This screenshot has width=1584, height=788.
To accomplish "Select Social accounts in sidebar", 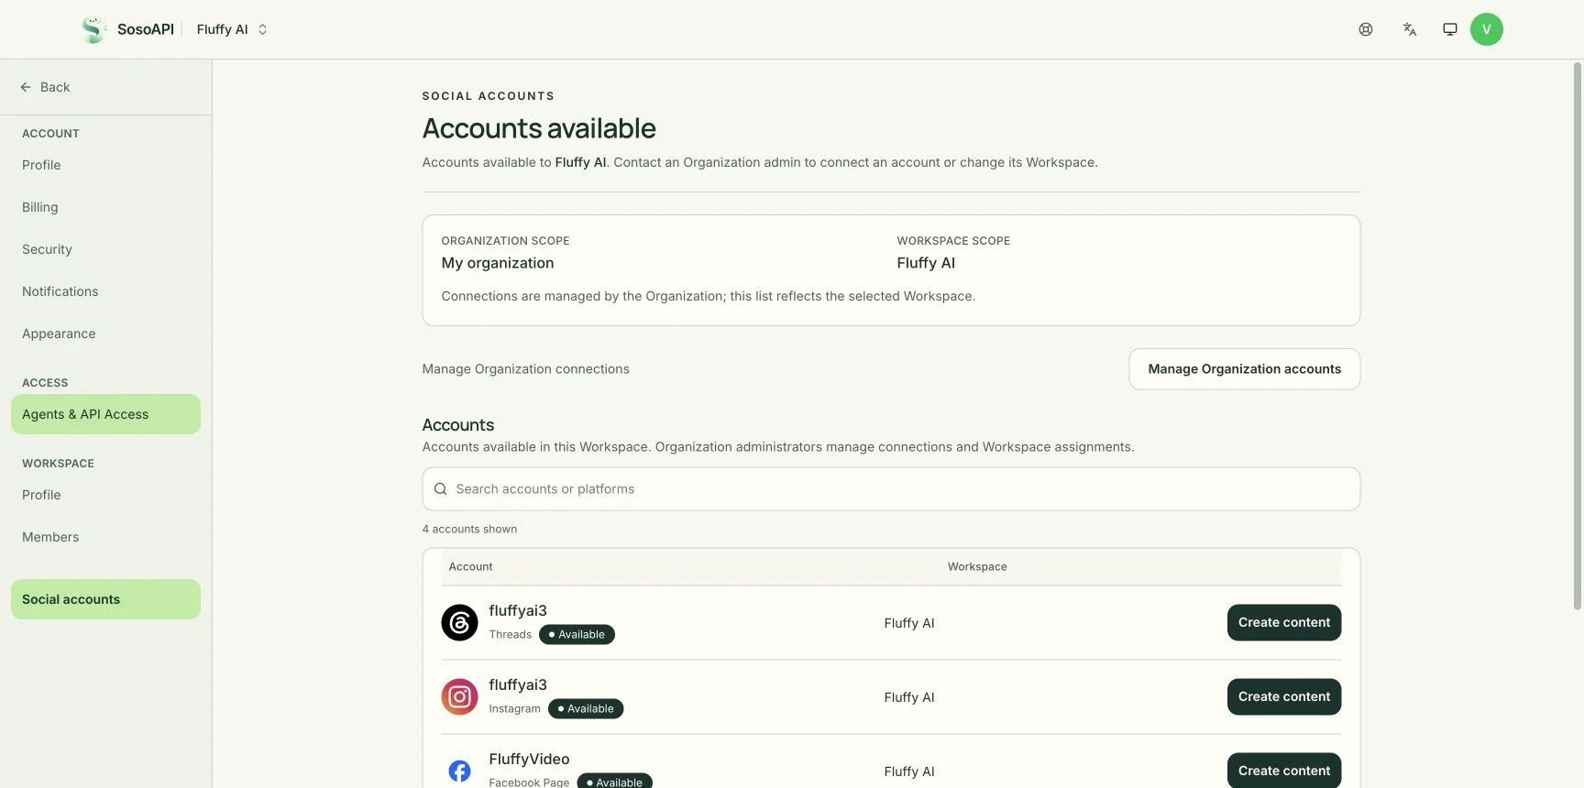I will tap(105, 599).
